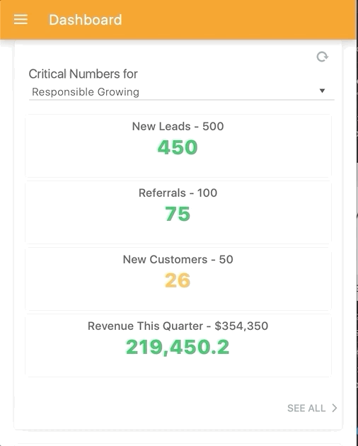Click the chevron next to SEE ALL
Screen dimensions: 358x446
(335, 408)
